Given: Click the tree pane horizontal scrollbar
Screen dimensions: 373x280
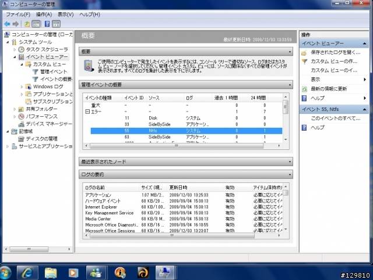Looking at the screenshot, I should click(29, 249).
